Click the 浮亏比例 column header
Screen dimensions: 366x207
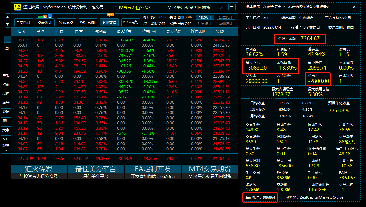click(x=149, y=31)
